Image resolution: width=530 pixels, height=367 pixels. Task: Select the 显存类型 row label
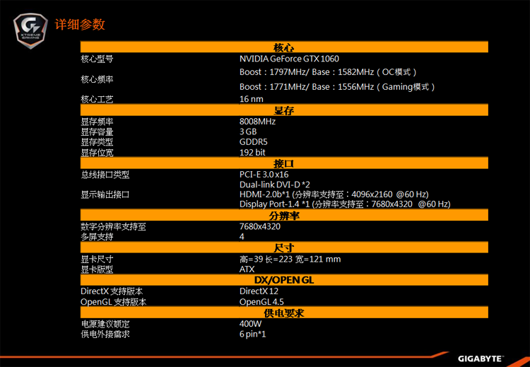[x=97, y=142]
